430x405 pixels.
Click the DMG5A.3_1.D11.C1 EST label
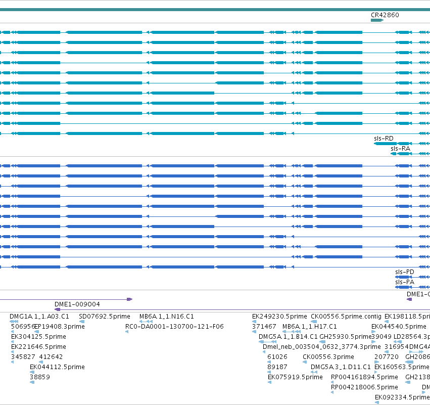pos(341,367)
